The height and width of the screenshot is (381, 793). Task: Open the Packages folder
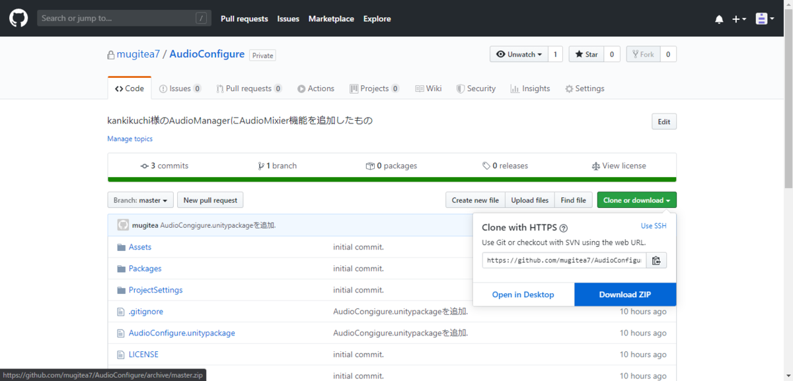[x=145, y=269]
